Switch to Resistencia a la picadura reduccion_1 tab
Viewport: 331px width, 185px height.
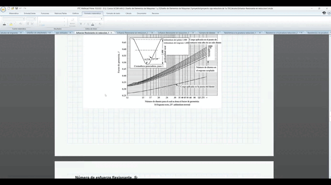[240, 33]
